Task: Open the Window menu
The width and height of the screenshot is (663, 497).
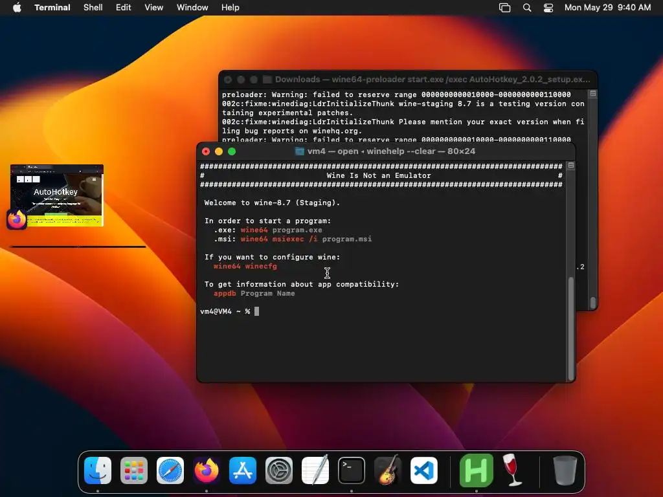Action: 192,8
